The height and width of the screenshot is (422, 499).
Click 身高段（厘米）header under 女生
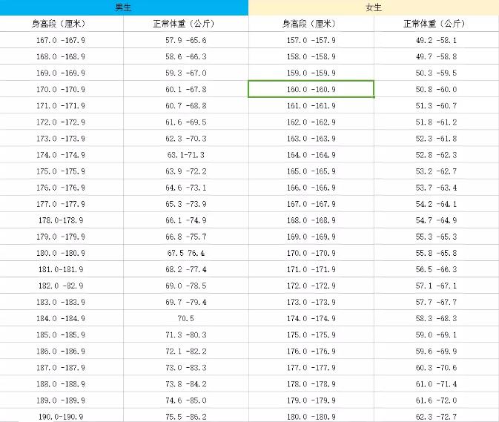click(x=311, y=24)
